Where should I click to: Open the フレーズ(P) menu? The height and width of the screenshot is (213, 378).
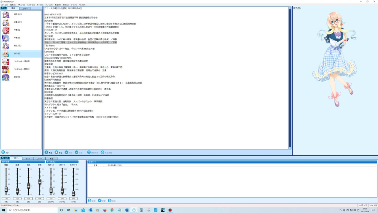[x=49, y=5]
